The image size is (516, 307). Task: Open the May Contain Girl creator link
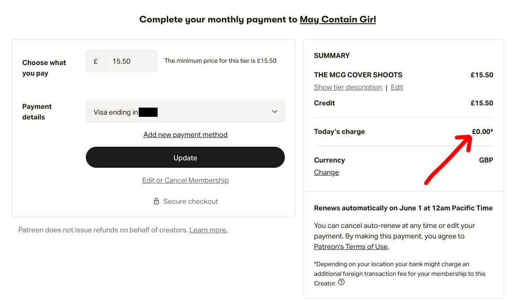click(x=338, y=19)
